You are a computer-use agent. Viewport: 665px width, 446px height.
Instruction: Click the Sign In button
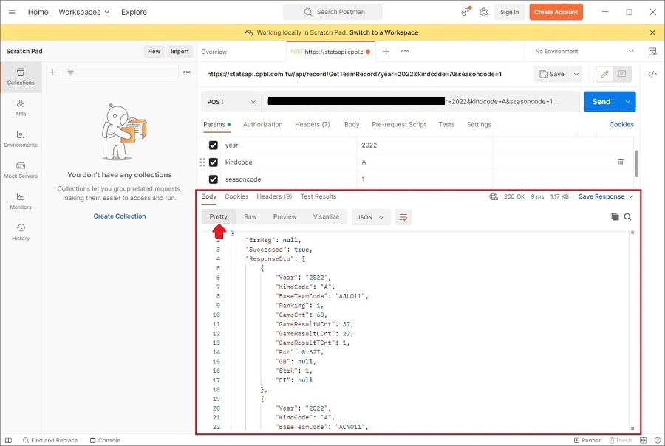pyautogui.click(x=509, y=12)
